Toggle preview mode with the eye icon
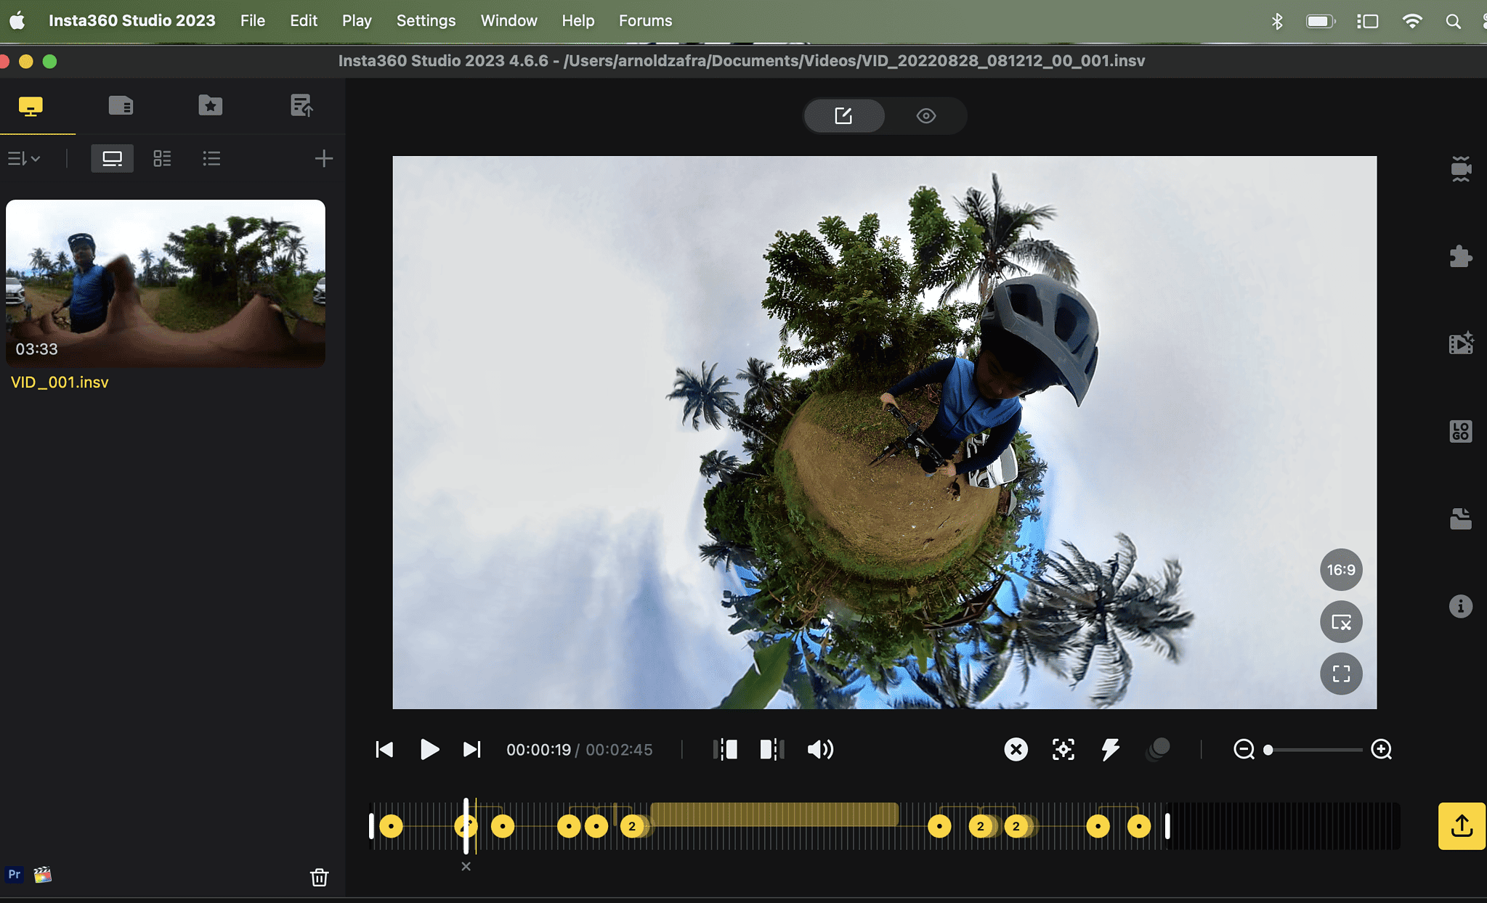 pos(926,115)
